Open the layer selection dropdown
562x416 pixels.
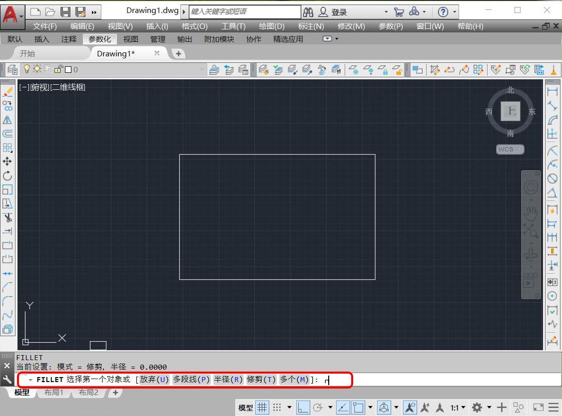point(202,69)
